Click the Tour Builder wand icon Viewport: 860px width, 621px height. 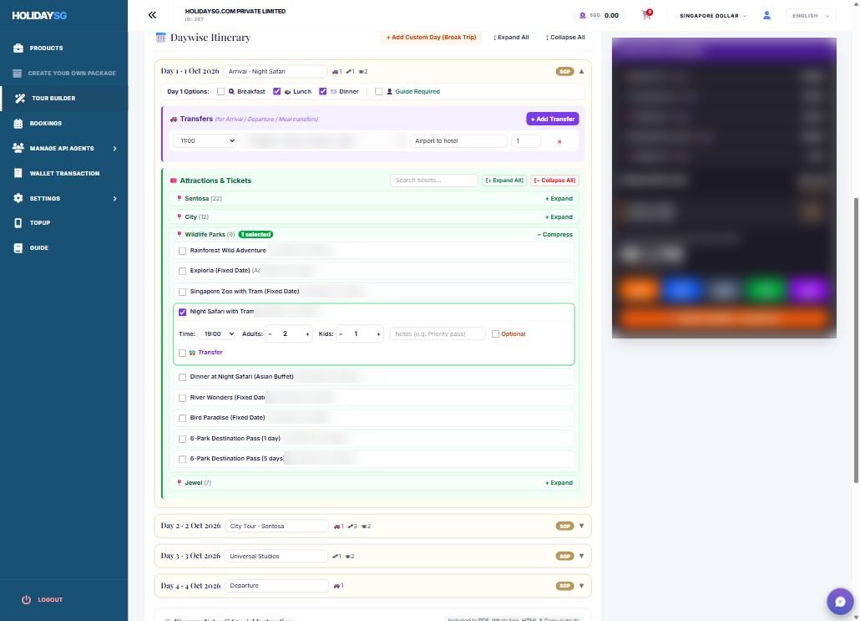(x=20, y=99)
